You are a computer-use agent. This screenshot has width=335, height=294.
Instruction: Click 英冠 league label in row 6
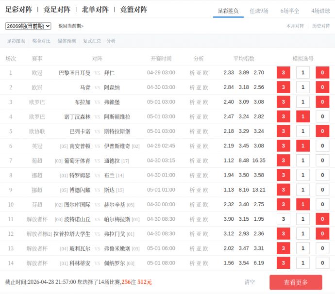tap(37, 146)
